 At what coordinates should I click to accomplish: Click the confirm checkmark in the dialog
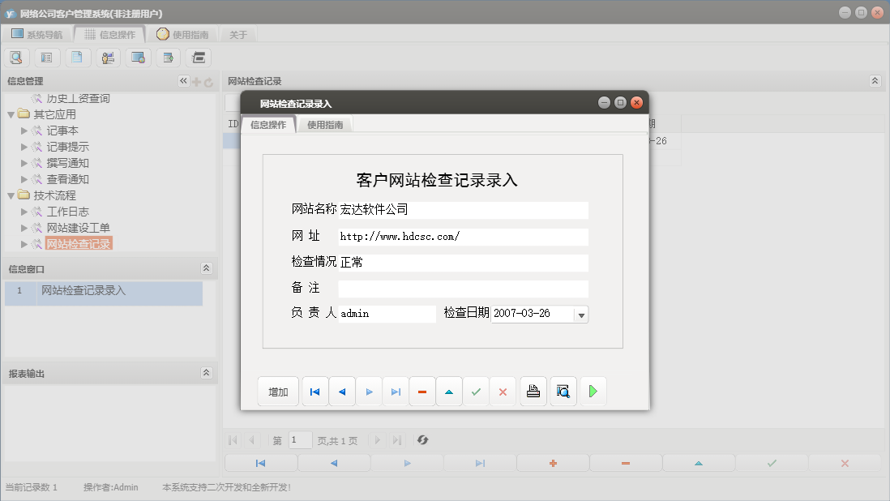coord(476,391)
